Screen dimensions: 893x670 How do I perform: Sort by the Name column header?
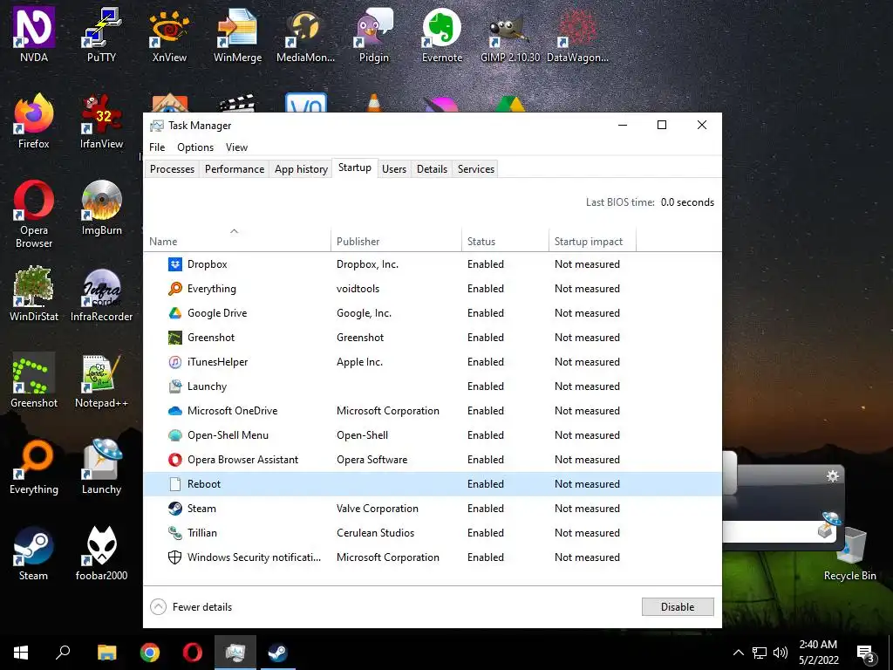pos(237,241)
